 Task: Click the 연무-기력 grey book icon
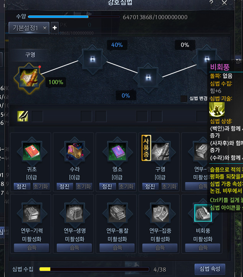click(x=31, y=213)
